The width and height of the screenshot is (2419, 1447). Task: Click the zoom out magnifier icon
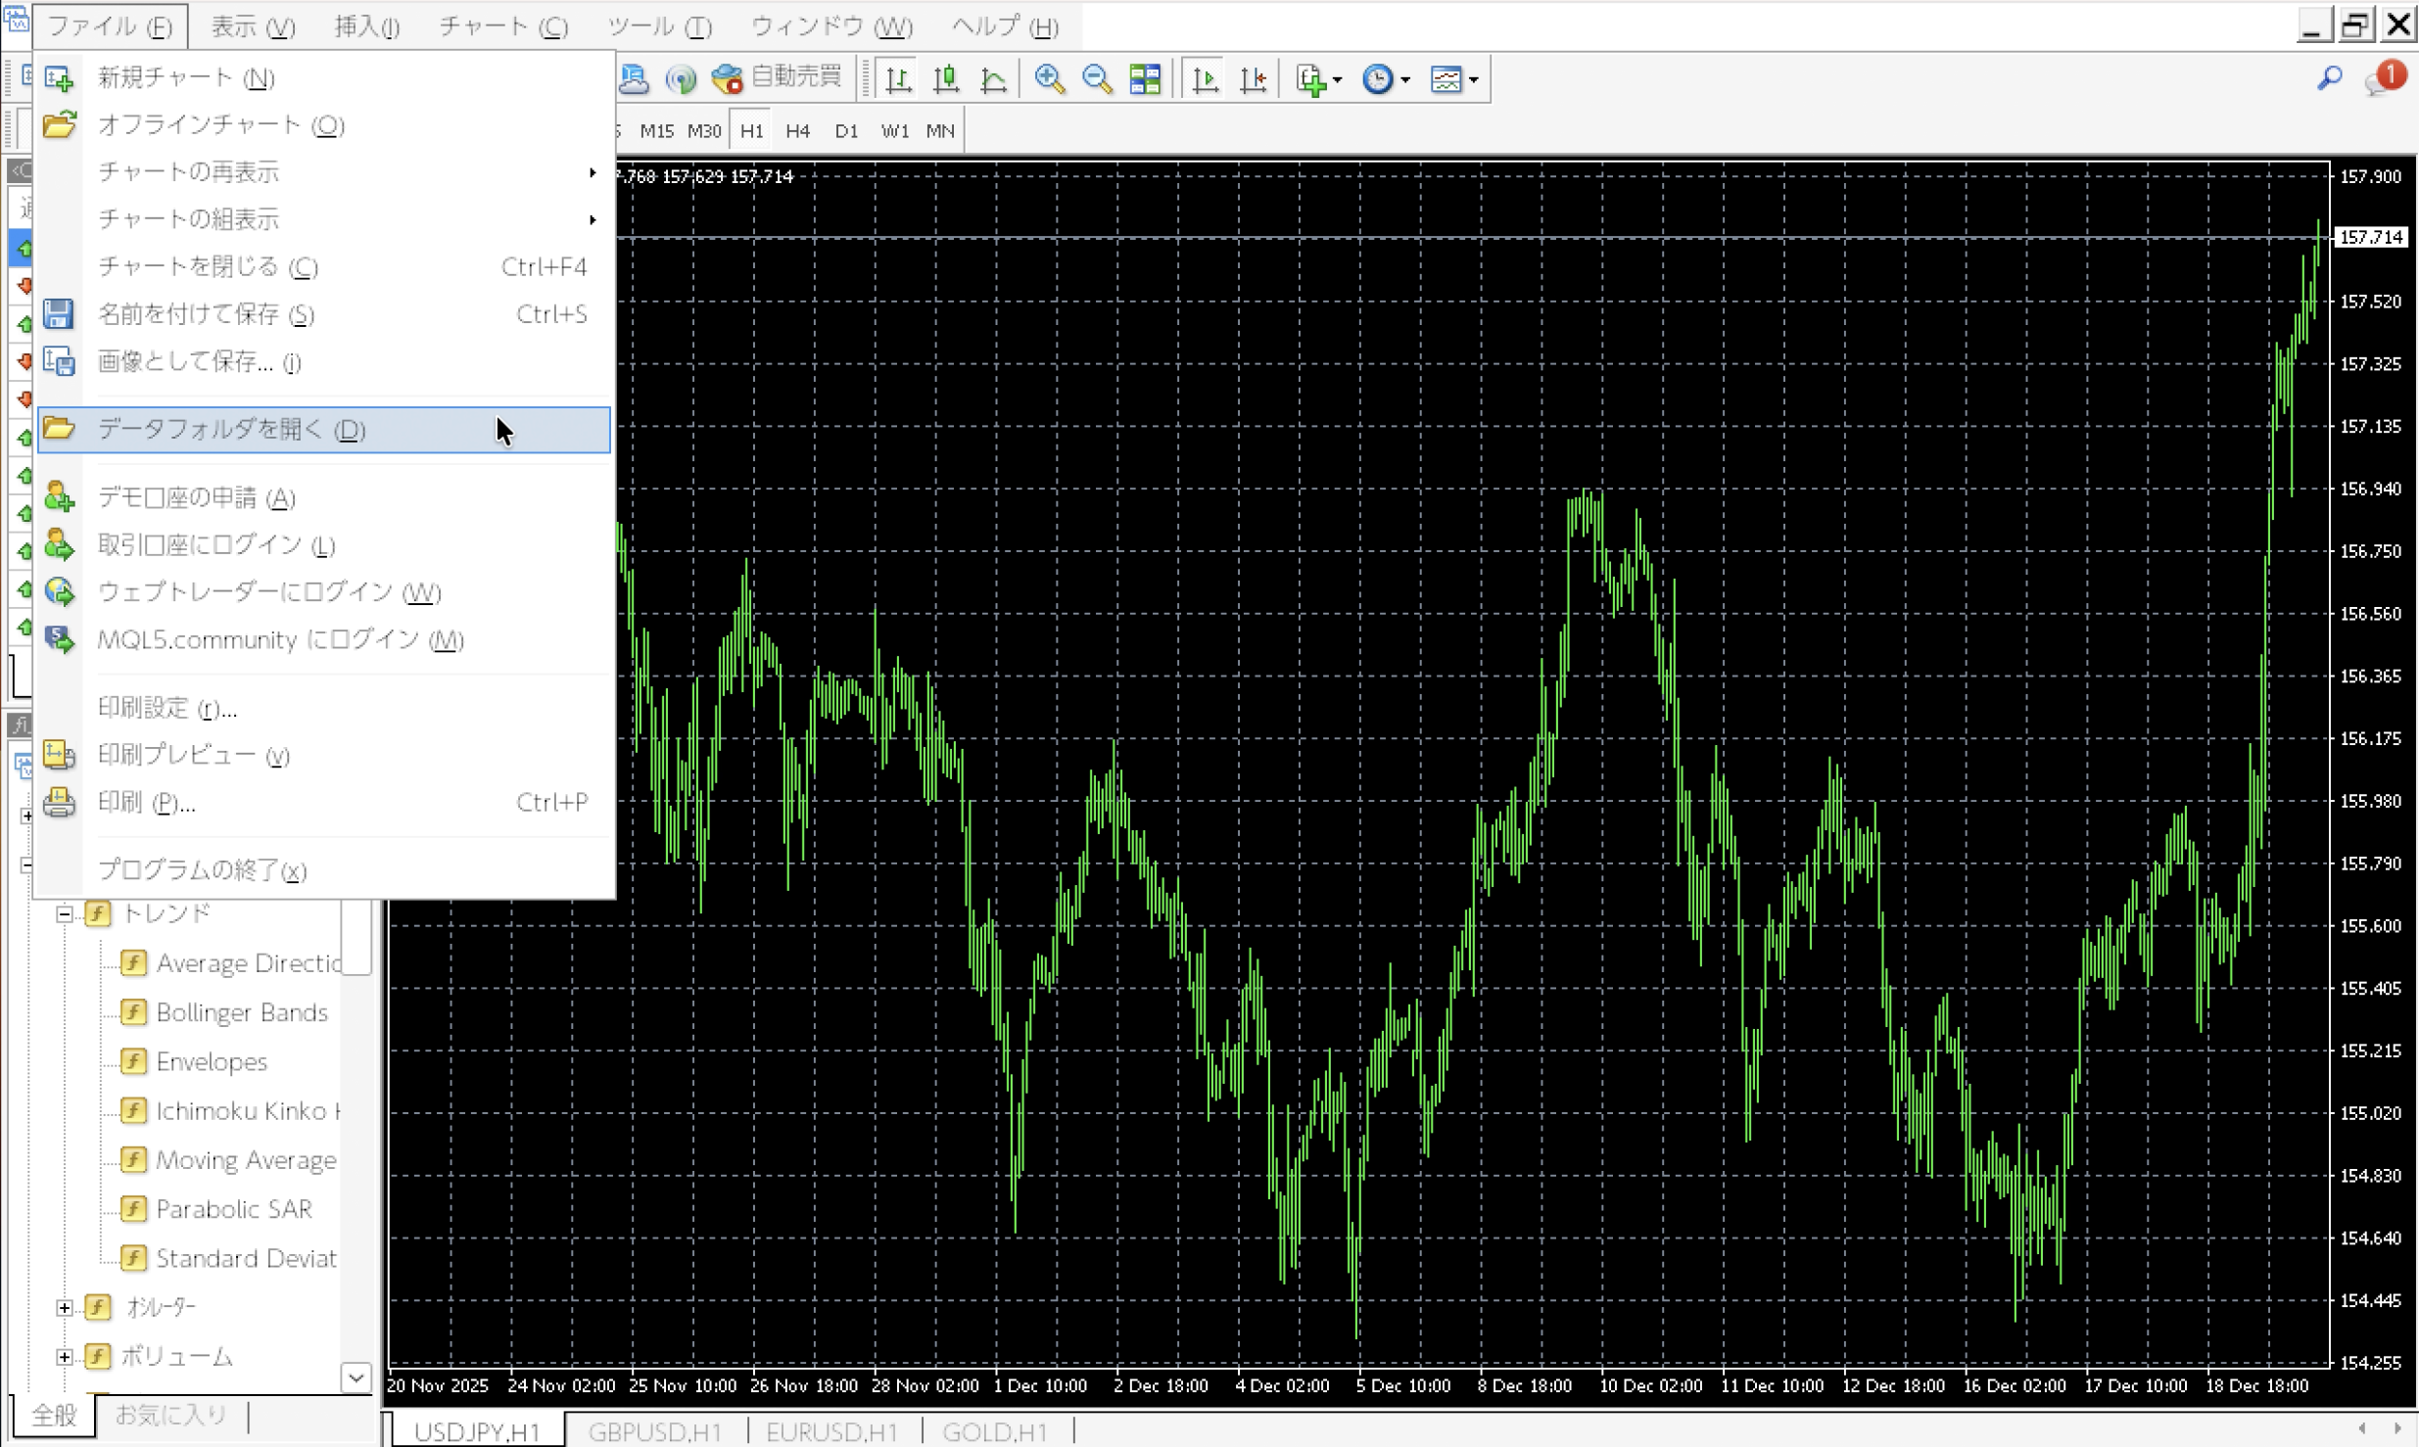pos(1097,78)
